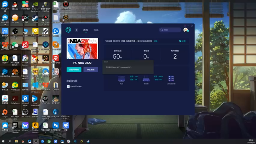Click the 50ms real-time latency value
256x144 pixels.
pos(117,57)
